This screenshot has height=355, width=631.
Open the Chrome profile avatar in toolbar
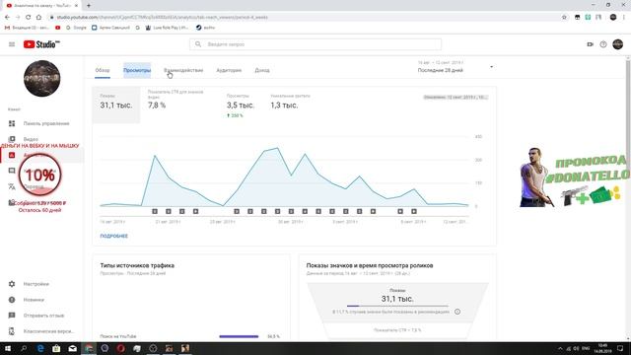click(613, 17)
